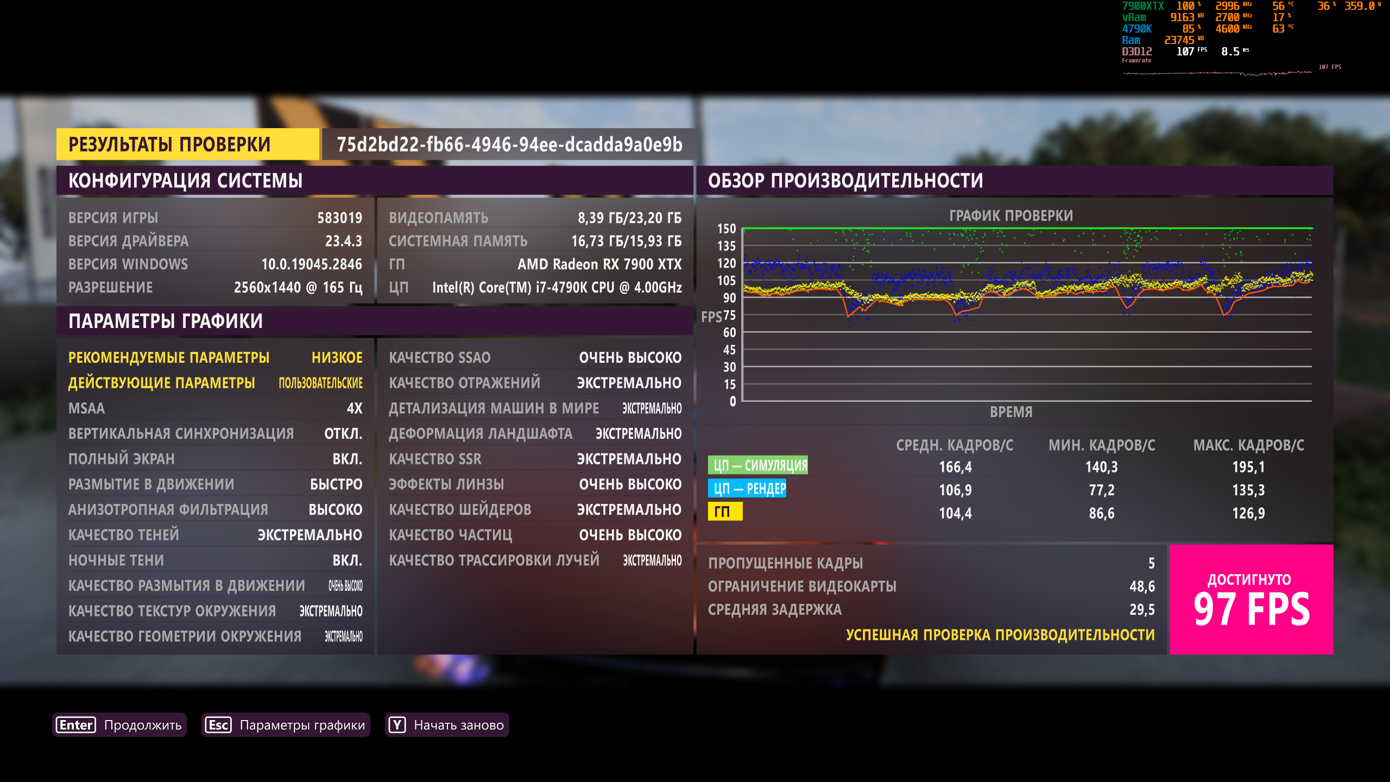Viewport: 1390px width, 782px height.
Task: Click the График проверки FPS chart
Action: [1026, 315]
